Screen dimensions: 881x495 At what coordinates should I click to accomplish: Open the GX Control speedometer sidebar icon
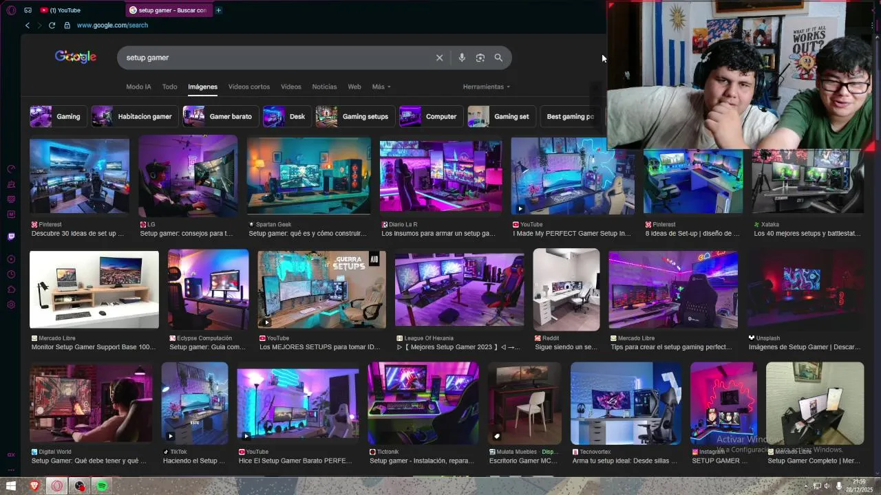11,169
